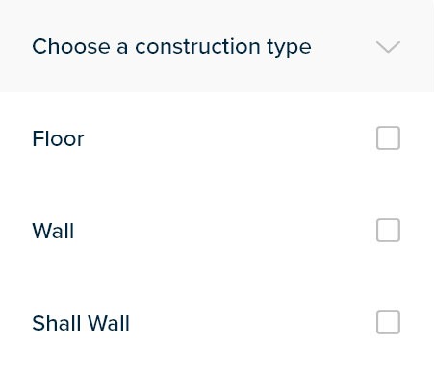Image resolution: width=435 pixels, height=369 pixels.
Task: Toggle the square box beside Floor
Action: click(388, 138)
